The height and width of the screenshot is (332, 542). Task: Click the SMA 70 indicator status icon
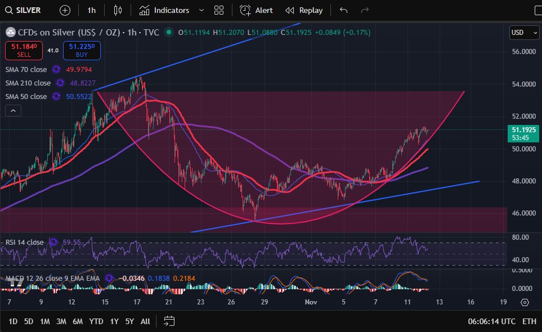pyautogui.click(x=56, y=70)
